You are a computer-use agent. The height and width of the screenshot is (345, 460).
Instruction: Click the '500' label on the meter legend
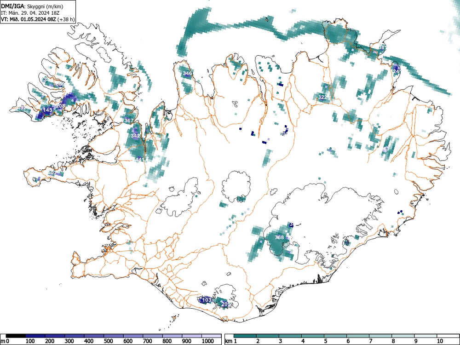108,341
